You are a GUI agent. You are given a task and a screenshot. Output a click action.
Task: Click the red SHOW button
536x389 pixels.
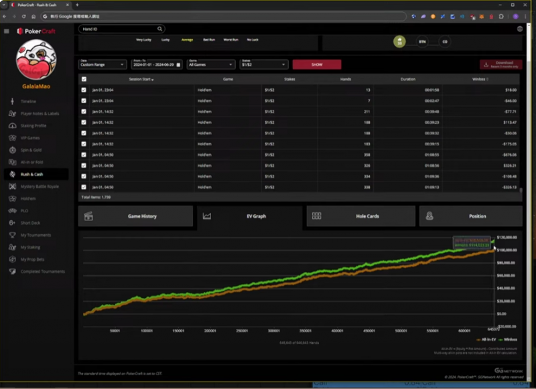[x=316, y=65]
